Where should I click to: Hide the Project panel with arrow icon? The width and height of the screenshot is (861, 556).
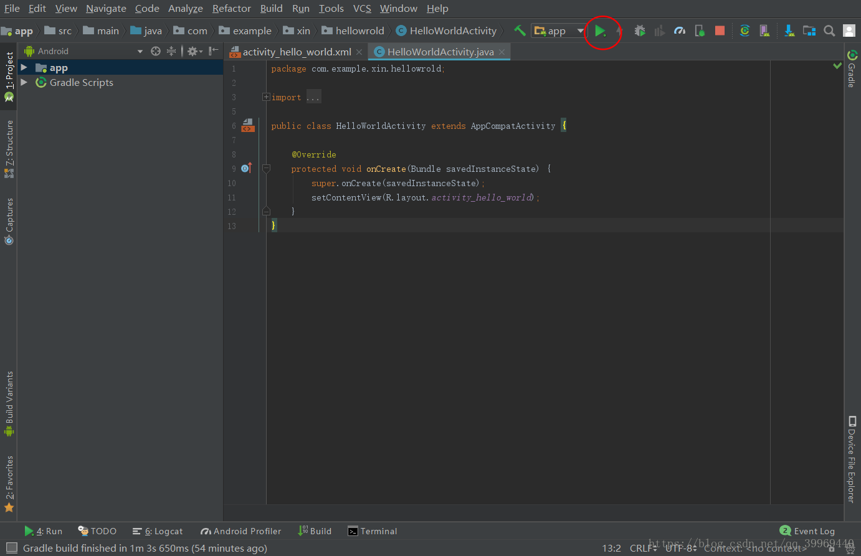[213, 51]
